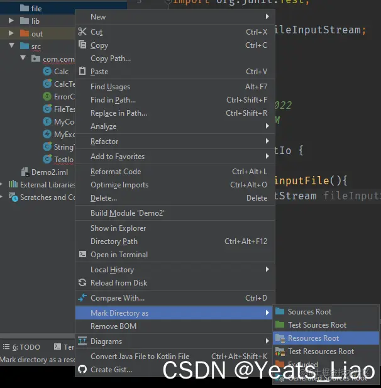
Task: Click the Copy pages icon
Action: [82, 45]
